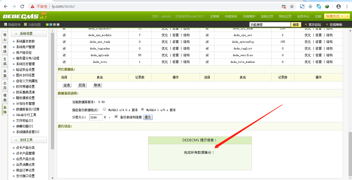Viewport: 352px width, 180px height.
Task: Open 数据库备份/还原 in the sidebar
Action: tap(28, 109)
